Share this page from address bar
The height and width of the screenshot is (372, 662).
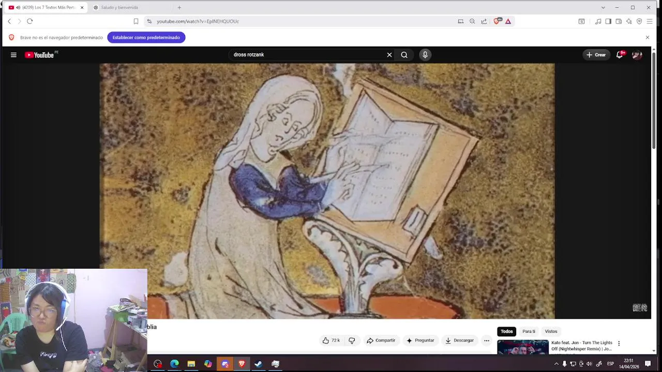(x=484, y=21)
